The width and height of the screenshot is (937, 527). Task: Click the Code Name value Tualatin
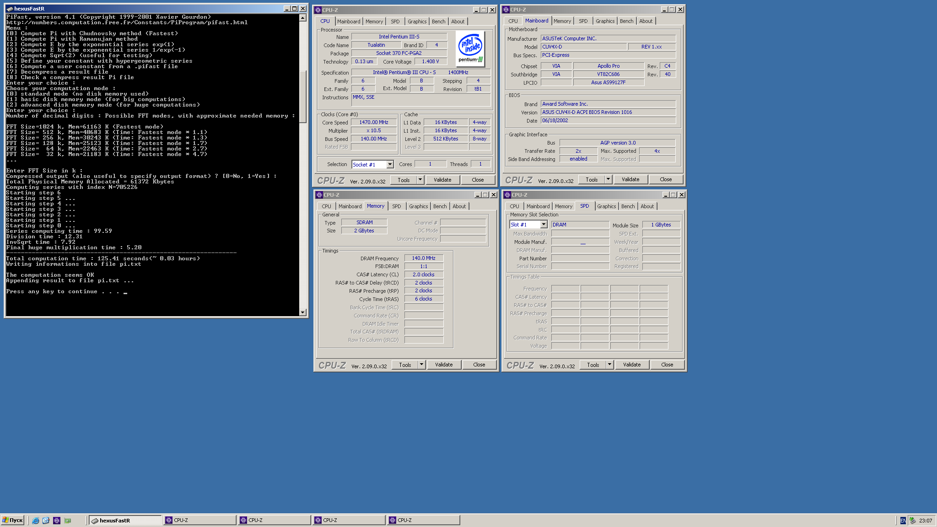coord(376,45)
